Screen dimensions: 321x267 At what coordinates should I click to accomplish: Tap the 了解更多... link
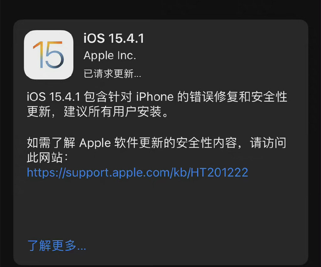click(x=56, y=245)
